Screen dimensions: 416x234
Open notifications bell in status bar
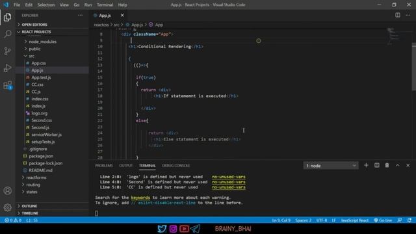[x=409, y=220]
